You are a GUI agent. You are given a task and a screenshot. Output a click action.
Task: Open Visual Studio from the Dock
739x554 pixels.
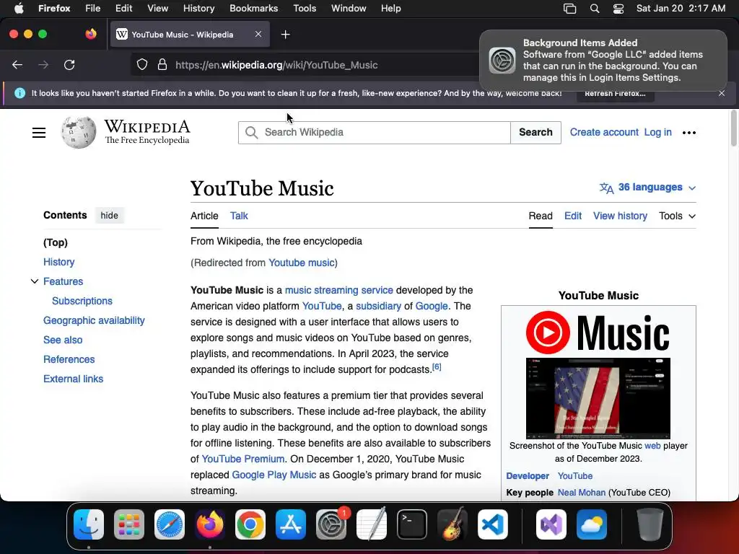[x=551, y=524]
